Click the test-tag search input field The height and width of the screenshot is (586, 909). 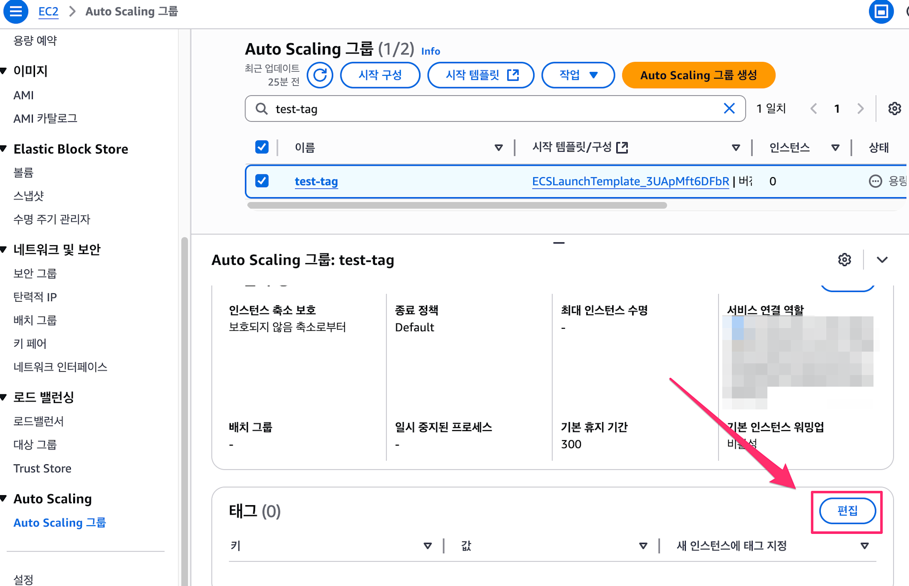tap(495, 109)
